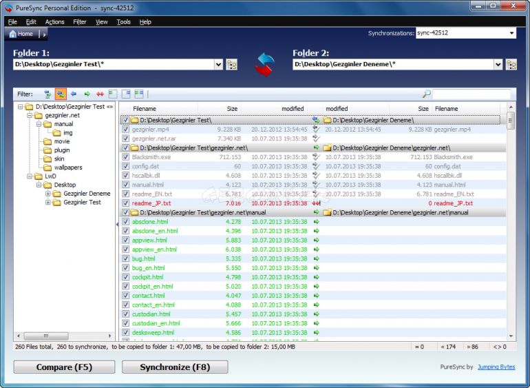Open the Tools menu
The width and height of the screenshot is (530, 388).
click(124, 22)
